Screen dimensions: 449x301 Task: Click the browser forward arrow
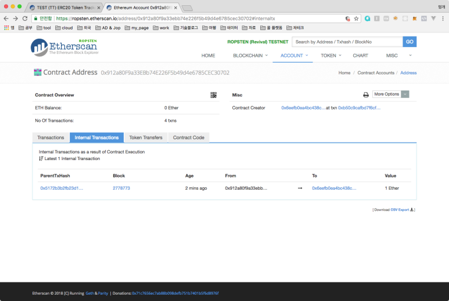16,19
